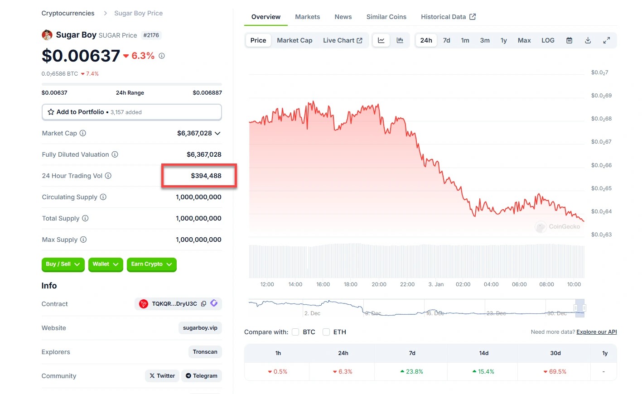The image size is (642, 394).
Task: Expand chart to fullscreen
Action: [x=606, y=40]
